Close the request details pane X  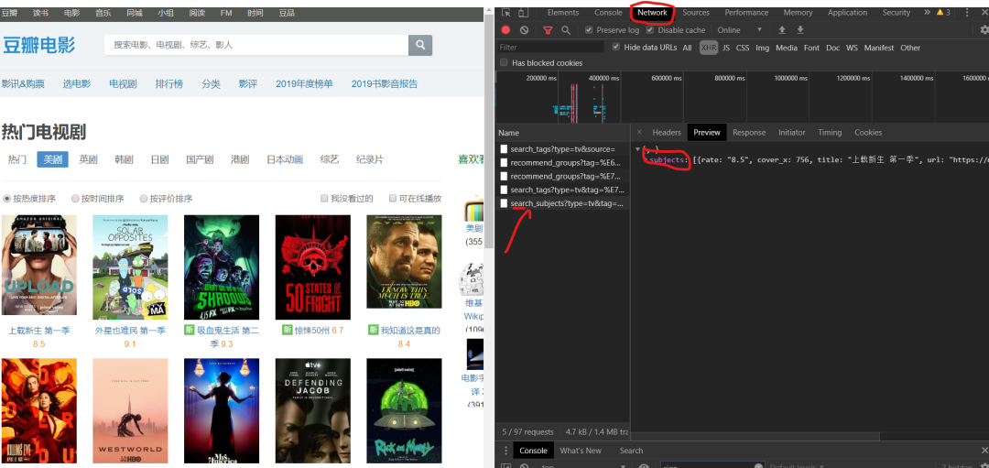[639, 133]
